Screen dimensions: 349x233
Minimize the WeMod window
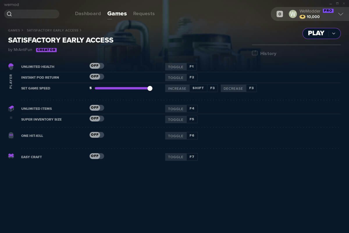coord(330,3)
